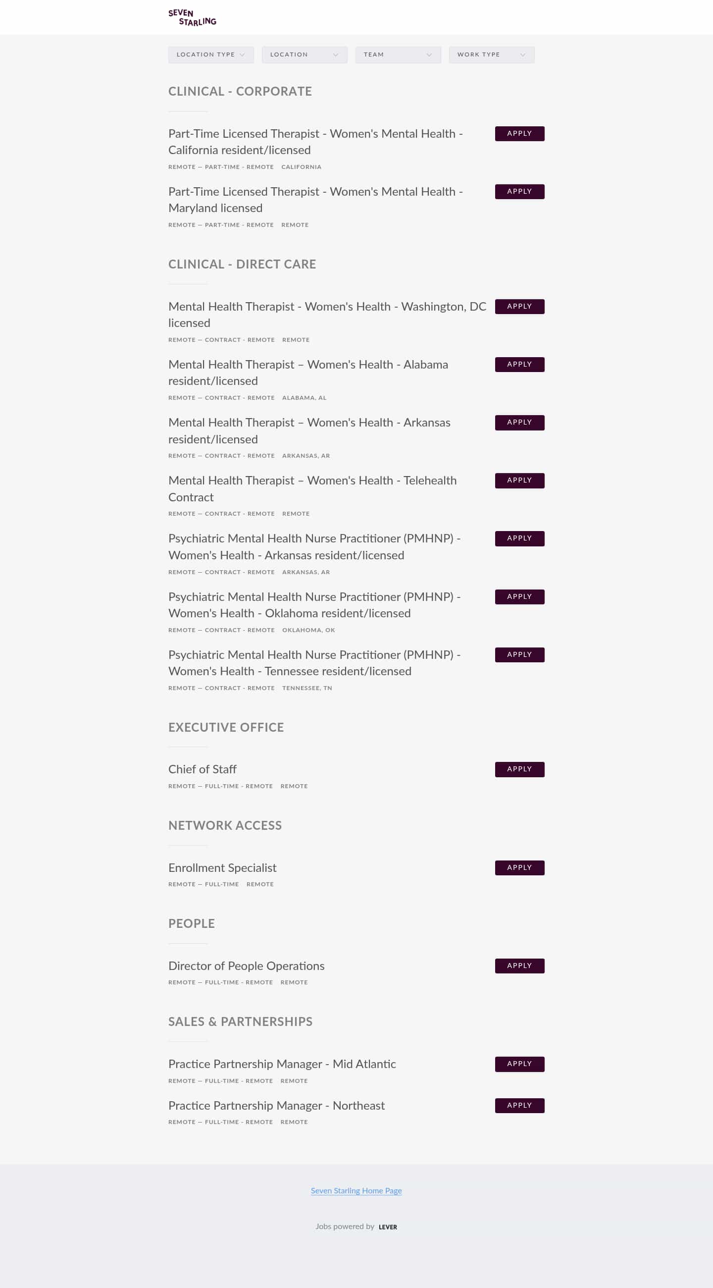The image size is (713, 1288).
Task: Open the Team filter dropdown
Action: click(398, 54)
